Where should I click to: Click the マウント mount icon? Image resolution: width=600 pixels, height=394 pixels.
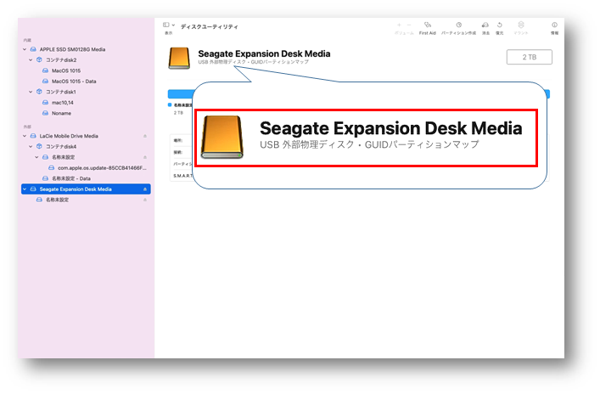click(x=521, y=25)
